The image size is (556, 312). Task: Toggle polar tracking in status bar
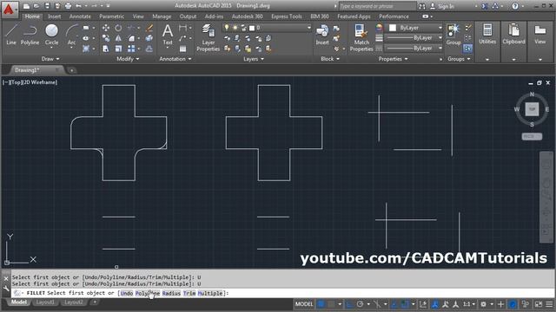coord(361,304)
